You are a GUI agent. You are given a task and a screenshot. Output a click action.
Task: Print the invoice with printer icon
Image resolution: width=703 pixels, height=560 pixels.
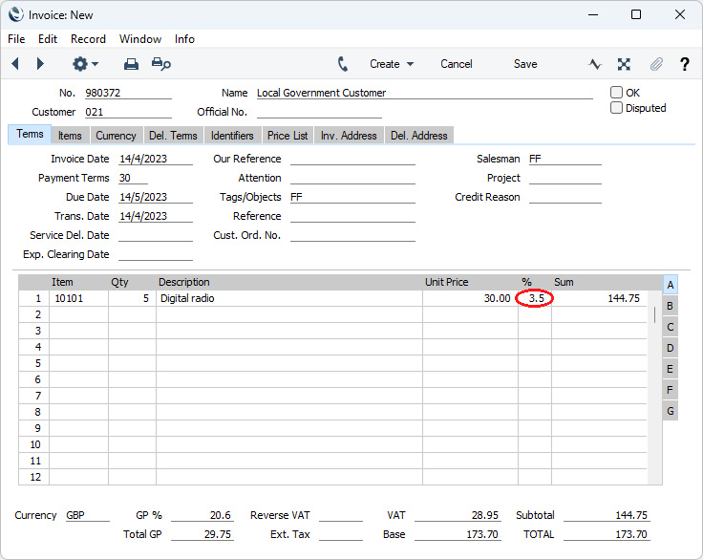(131, 64)
